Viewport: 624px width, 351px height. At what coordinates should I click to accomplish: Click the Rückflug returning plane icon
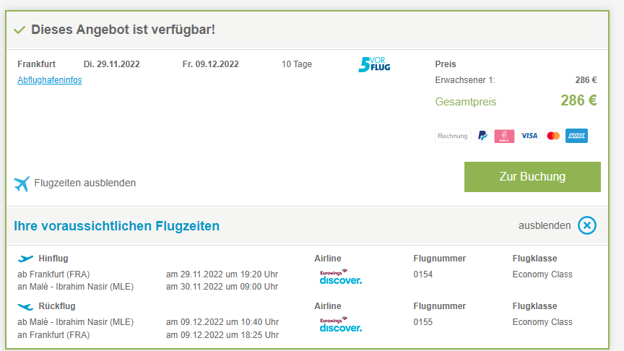25,306
